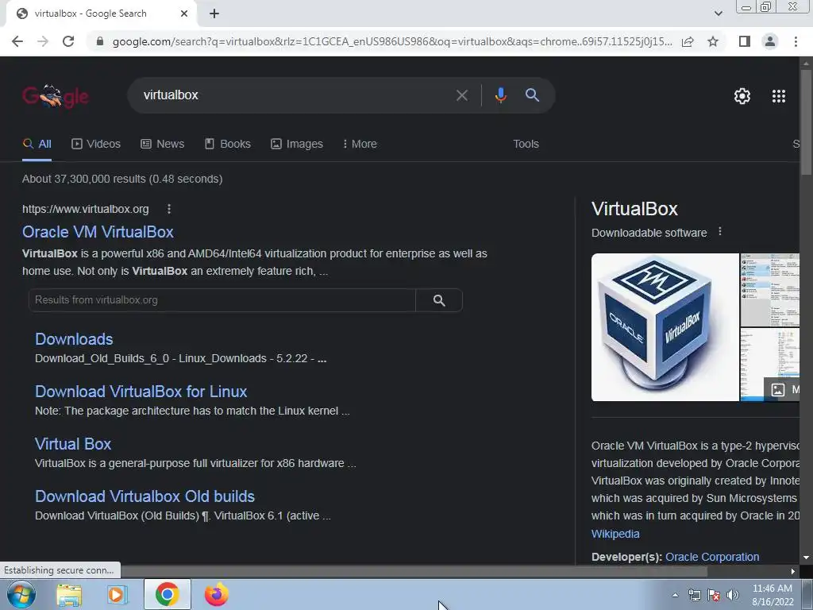Click the 'About 37,300,000 results' text
Image resolution: width=813 pixels, height=610 pixels.
(x=121, y=179)
